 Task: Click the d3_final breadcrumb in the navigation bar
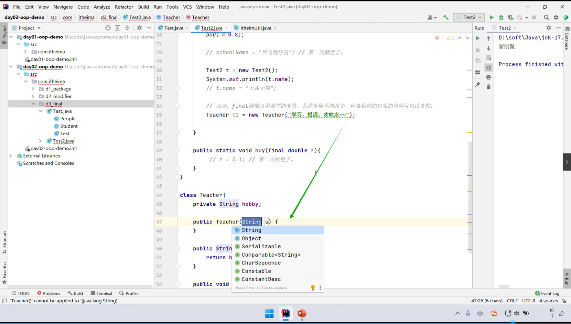pos(109,18)
